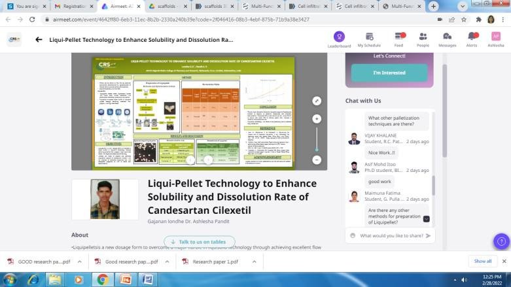Click the I'm Interested button
The width and height of the screenshot is (511, 287).
389,73
